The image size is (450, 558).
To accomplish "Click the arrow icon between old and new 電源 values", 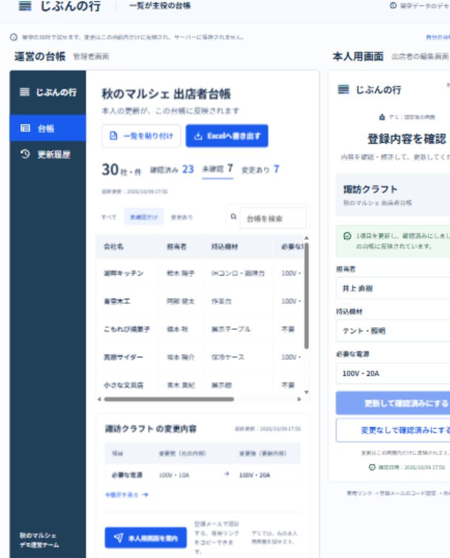I will point(226,474).
